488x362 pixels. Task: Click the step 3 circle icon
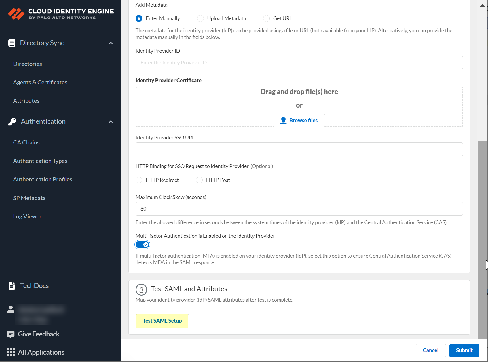141,290
